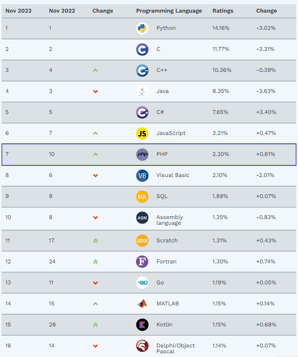This screenshot has height=357, width=298.
Task: Click the C++ logo icon
Action: click(x=142, y=70)
